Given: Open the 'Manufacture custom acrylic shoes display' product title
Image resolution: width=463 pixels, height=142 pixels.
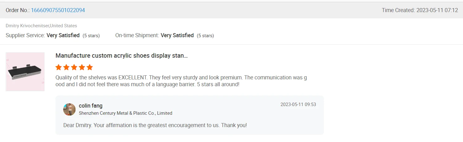Looking at the screenshot, I should [121, 56].
